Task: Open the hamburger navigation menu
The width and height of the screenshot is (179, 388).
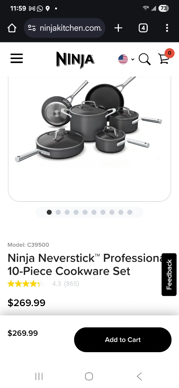Action: pyautogui.click(x=17, y=58)
